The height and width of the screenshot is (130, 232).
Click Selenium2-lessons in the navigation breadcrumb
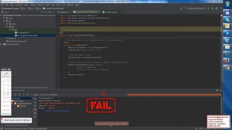10,9
